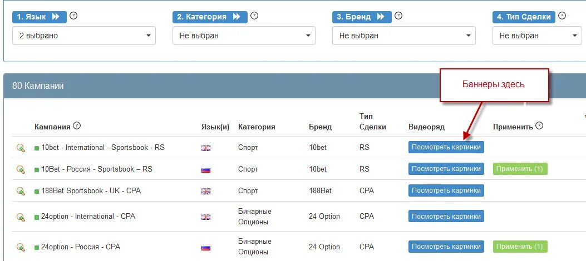Image resolution: width=586 pixels, height=261 pixels.
Task: Click 24 Option brand in 24option Россия row
Action: click(x=324, y=247)
